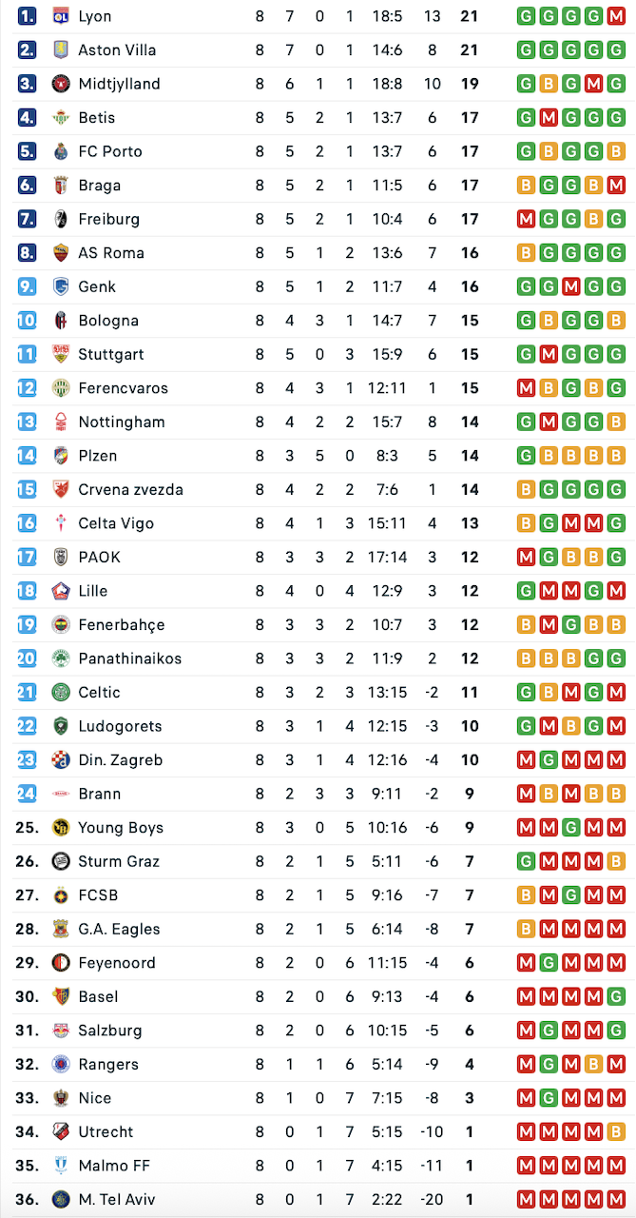Click the Rangers team logo
This screenshot has height=1218, width=636.
click(61, 1064)
